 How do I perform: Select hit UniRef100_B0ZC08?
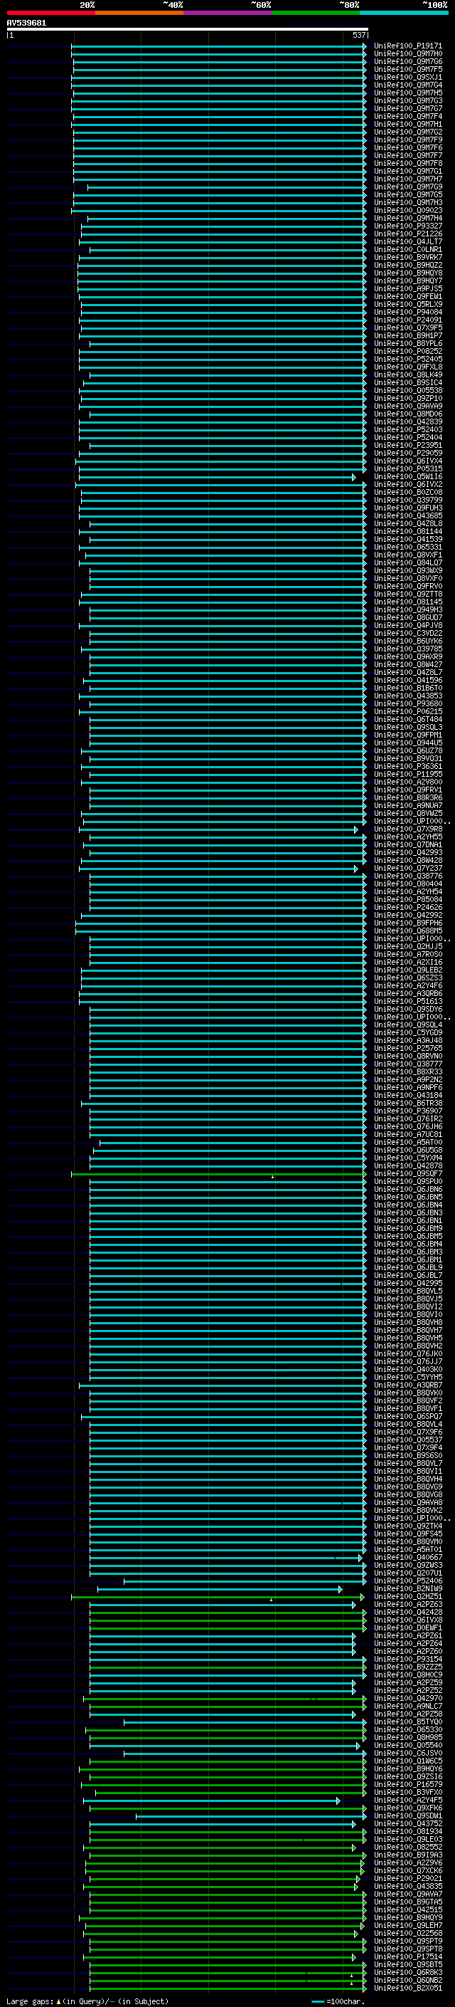[408, 493]
